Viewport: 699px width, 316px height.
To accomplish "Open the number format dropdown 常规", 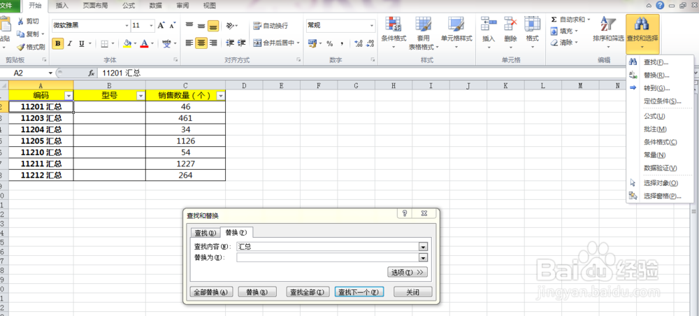I will pyautogui.click(x=372, y=26).
